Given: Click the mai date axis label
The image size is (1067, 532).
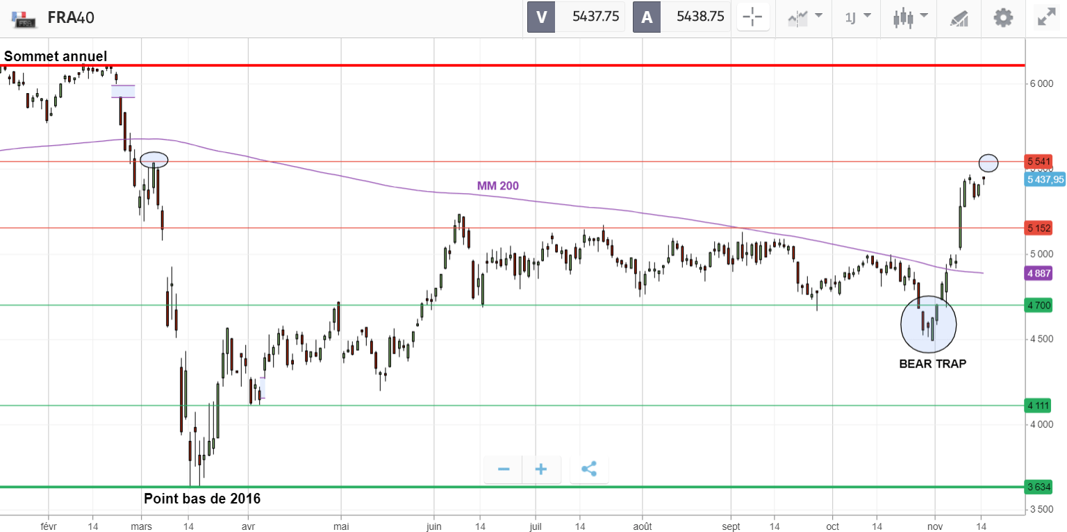Looking at the screenshot, I should click(x=341, y=526).
